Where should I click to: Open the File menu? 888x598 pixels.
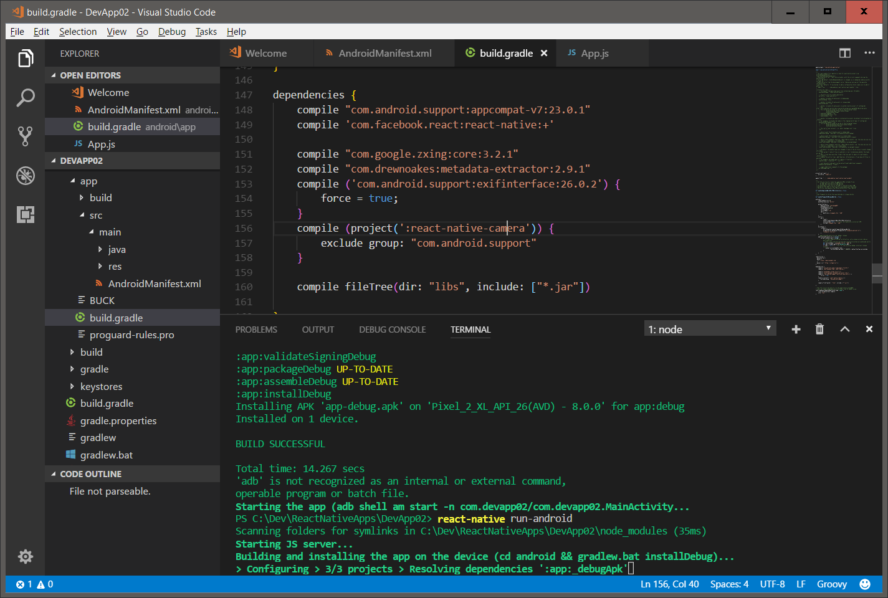pos(17,32)
